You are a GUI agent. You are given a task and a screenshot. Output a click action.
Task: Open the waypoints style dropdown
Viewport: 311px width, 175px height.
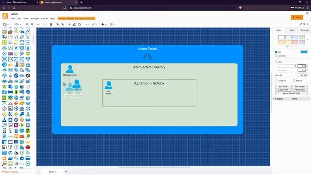[x=94, y=24]
